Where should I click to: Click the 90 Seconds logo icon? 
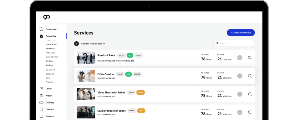tap(47, 17)
